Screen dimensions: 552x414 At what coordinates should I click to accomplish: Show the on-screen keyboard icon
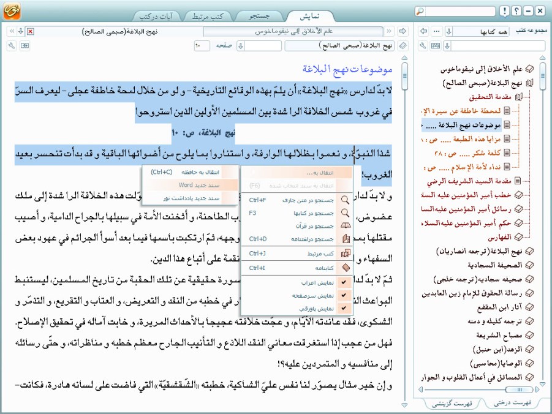pos(436,46)
